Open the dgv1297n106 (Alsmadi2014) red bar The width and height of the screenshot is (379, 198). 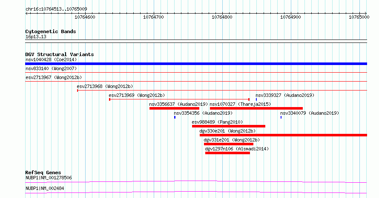227,153
